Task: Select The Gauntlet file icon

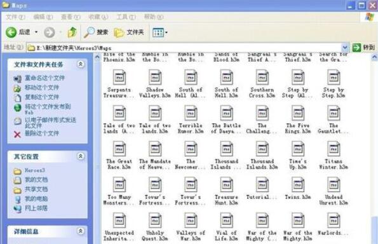Action: [334, 113]
